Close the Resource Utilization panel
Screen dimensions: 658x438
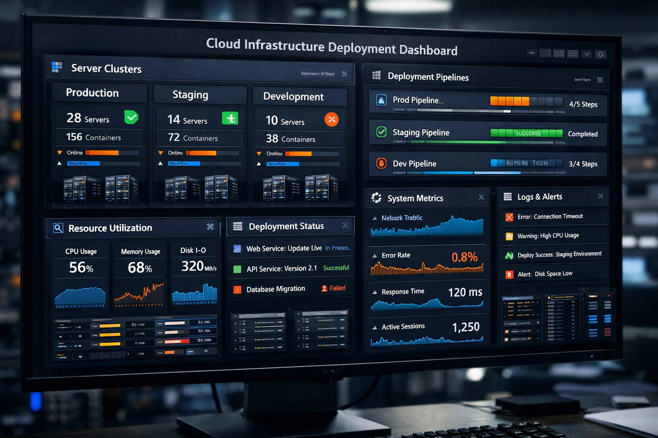pyautogui.click(x=210, y=227)
